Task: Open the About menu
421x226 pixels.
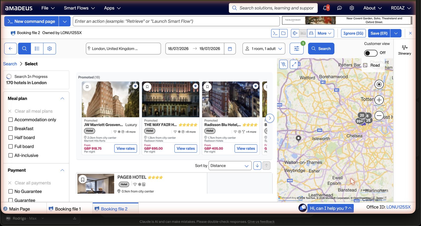Action: point(373,8)
